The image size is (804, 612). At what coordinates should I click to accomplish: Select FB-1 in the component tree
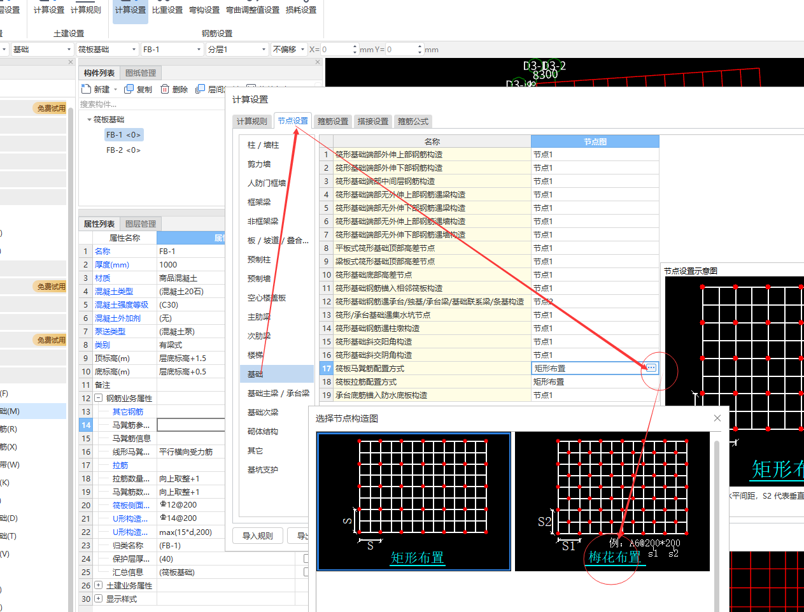coord(123,135)
